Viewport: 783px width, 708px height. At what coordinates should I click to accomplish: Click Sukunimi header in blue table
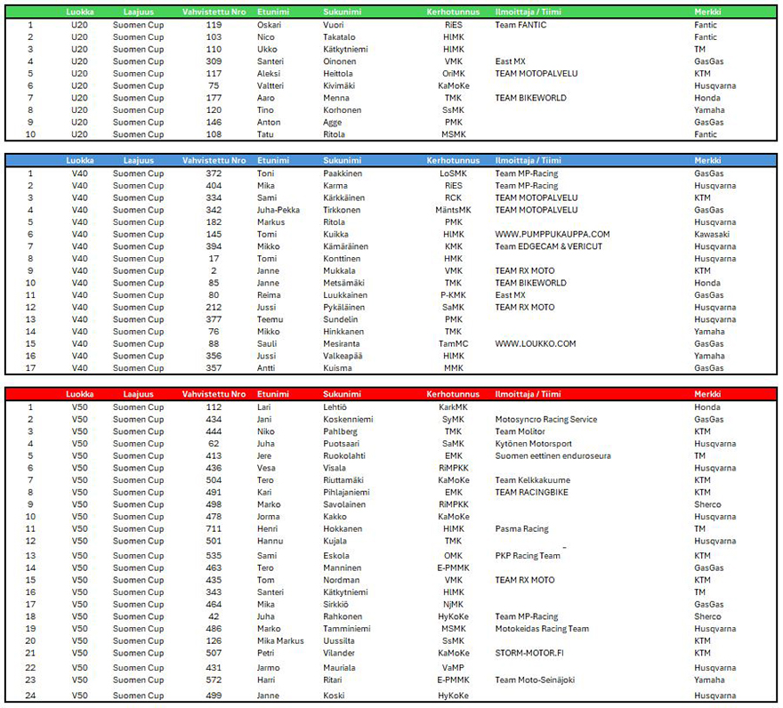[x=344, y=160]
